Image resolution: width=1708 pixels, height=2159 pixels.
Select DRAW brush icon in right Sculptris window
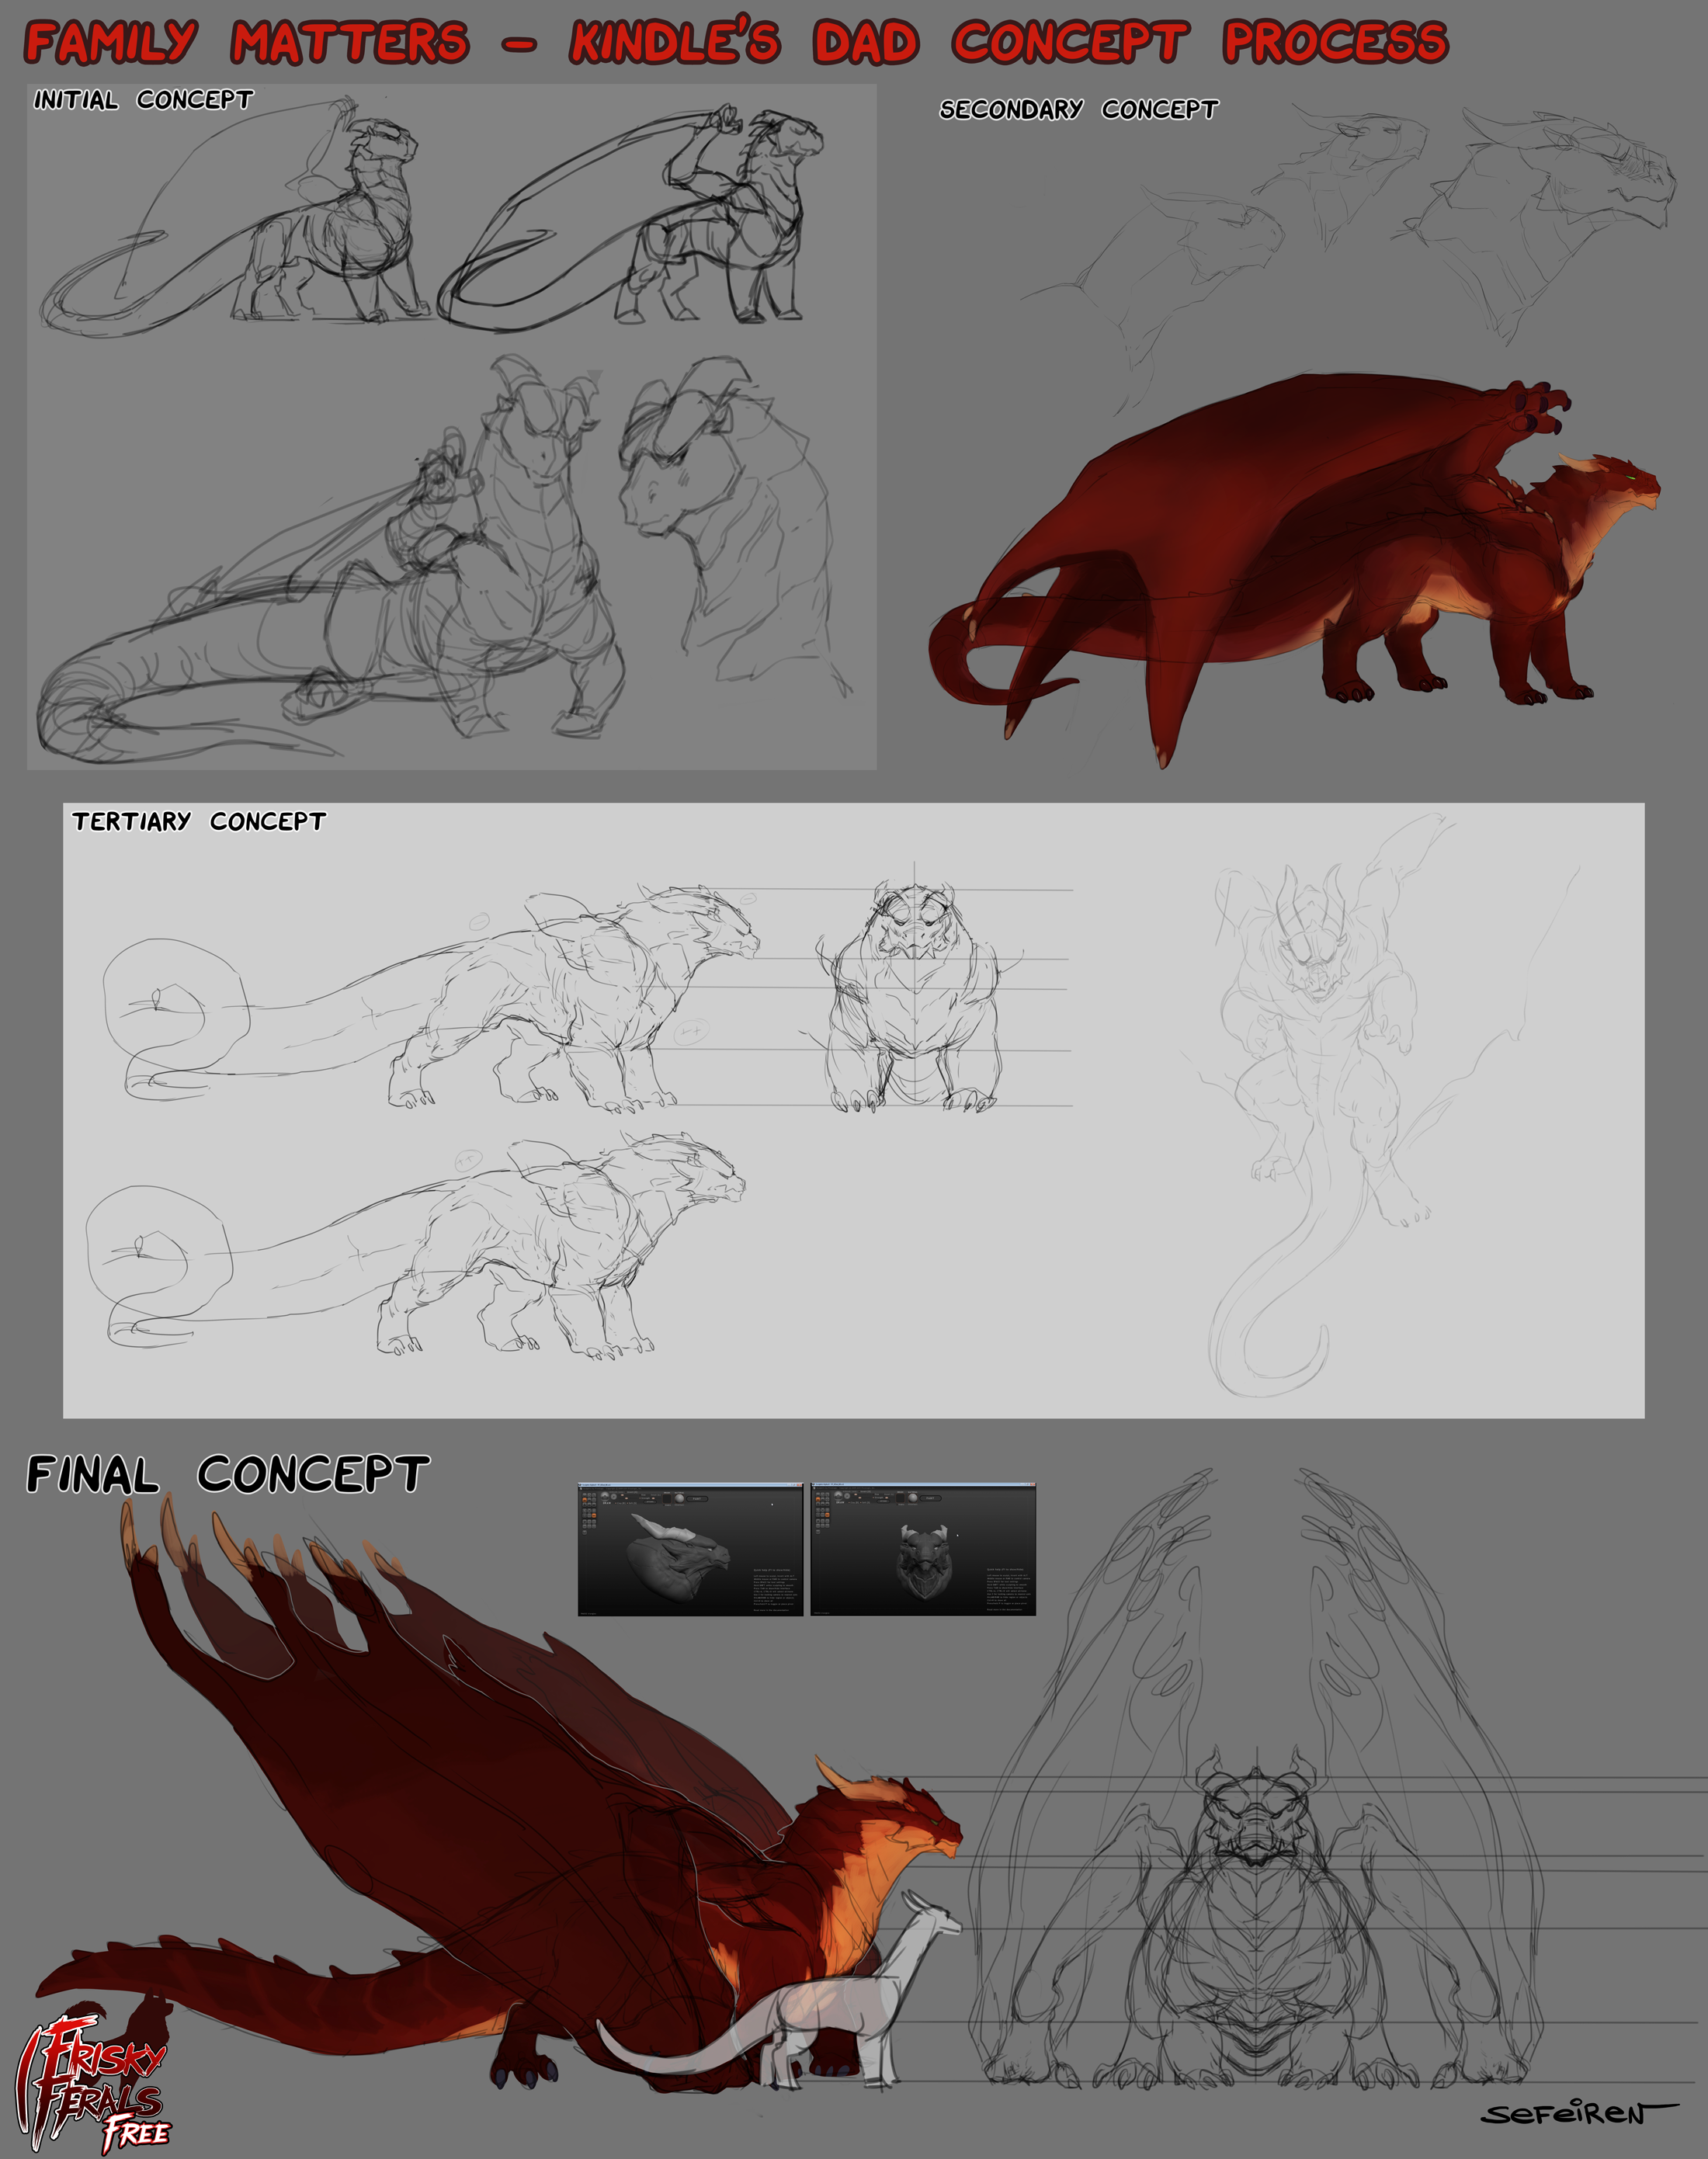click(x=839, y=1496)
